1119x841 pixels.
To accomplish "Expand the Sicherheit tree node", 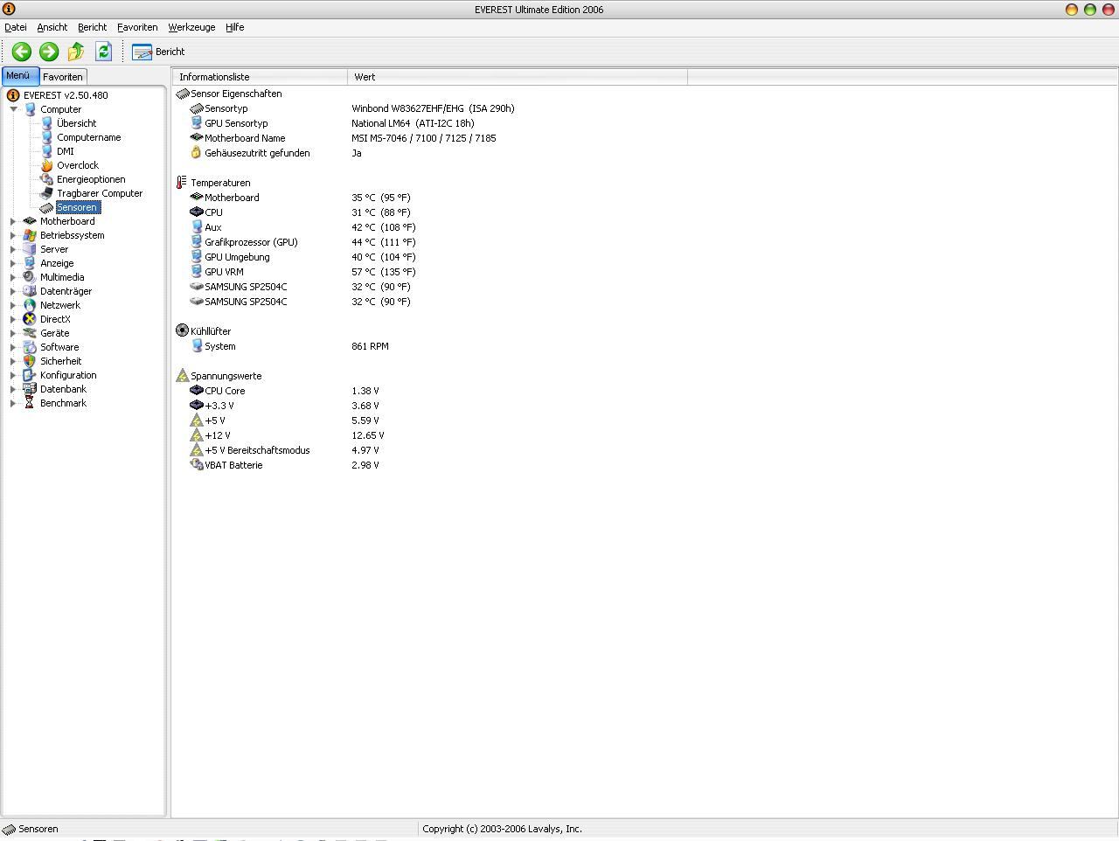I will click(x=13, y=361).
